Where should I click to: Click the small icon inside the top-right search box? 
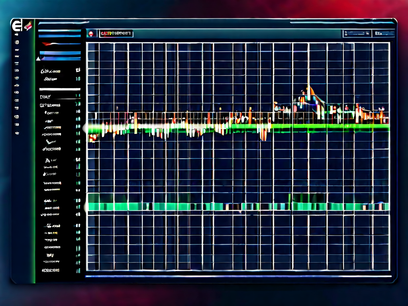coord(346,34)
